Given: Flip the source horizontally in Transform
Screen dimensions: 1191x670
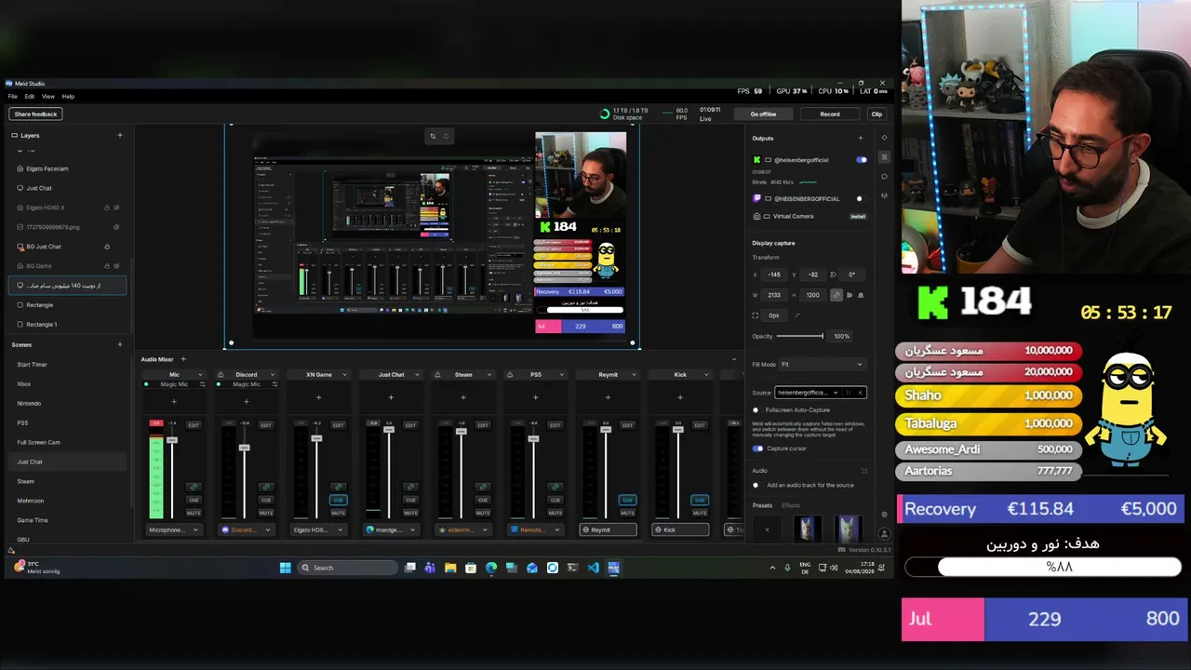Looking at the screenshot, I should coord(849,295).
